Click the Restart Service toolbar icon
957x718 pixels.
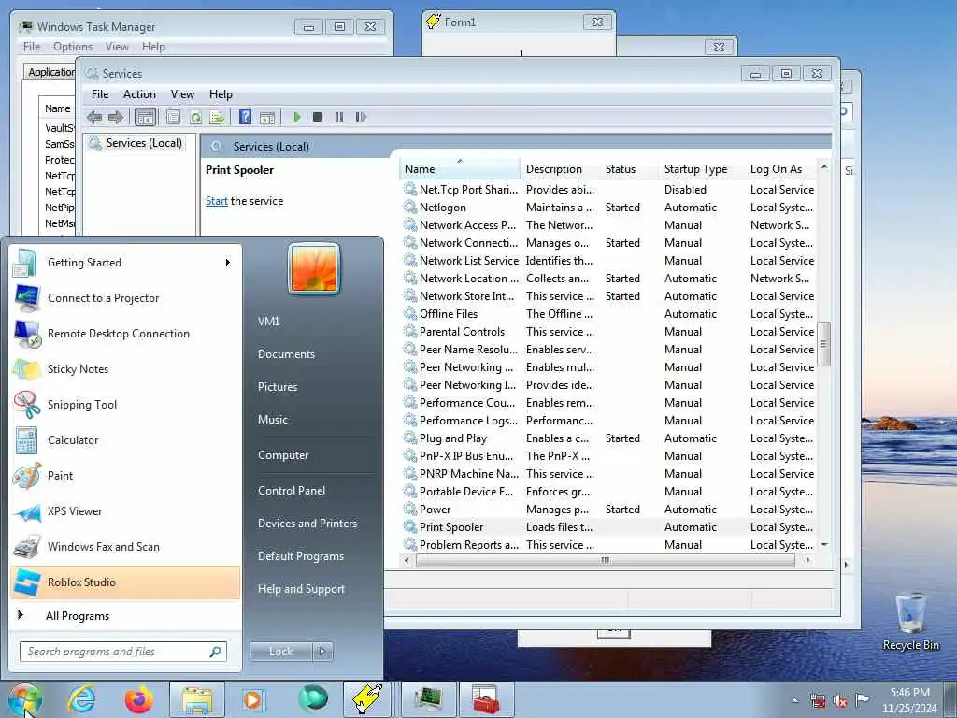[x=361, y=117]
